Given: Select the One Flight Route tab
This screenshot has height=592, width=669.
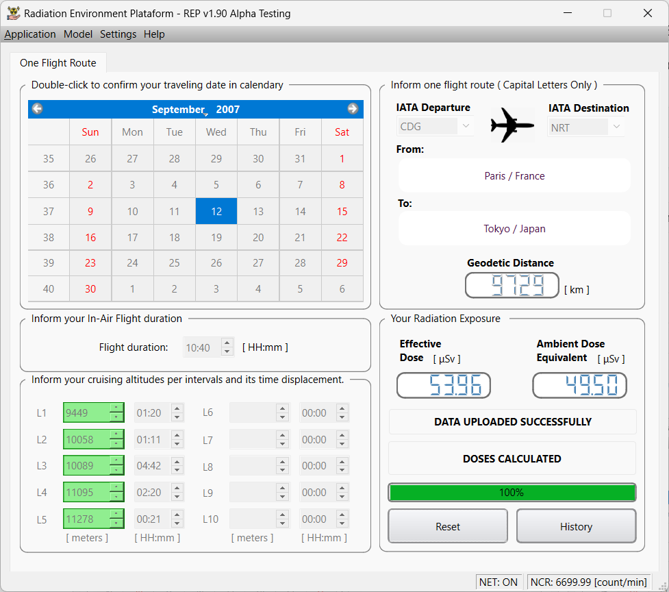Looking at the screenshot, I should click(58, 63).
